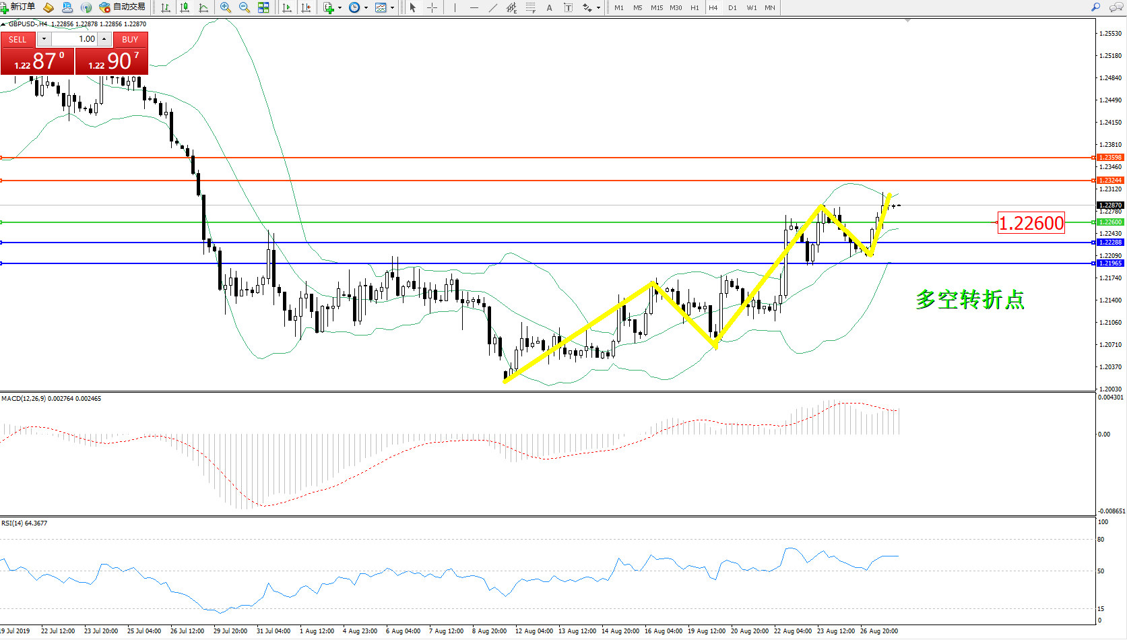Select the crosshair cursor tool
1127x640 pixels.
point(432,7)
